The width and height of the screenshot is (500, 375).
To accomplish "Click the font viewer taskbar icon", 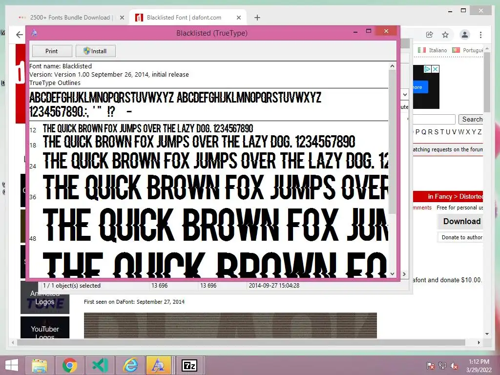I will (x=159, y=365).
